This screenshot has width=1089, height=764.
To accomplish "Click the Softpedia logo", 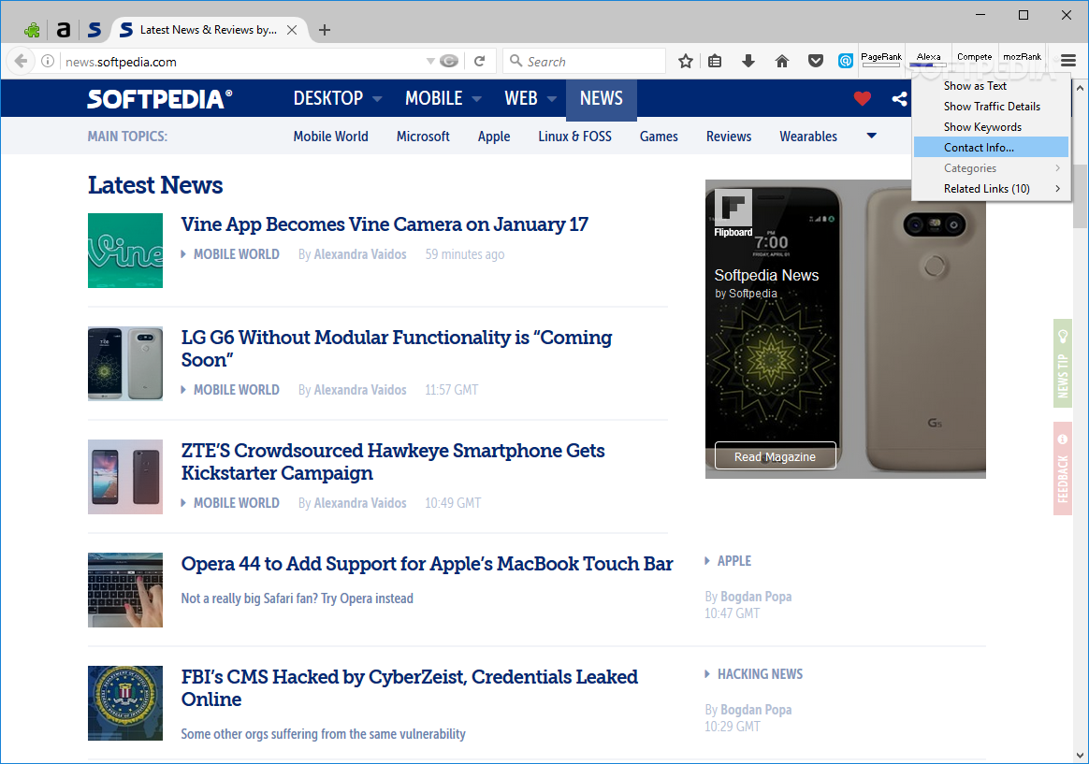I will tap(159, 98).
